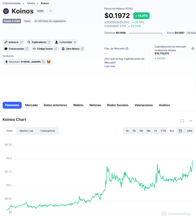Go to Criptomonedas breadcrumb

[11, 3]
